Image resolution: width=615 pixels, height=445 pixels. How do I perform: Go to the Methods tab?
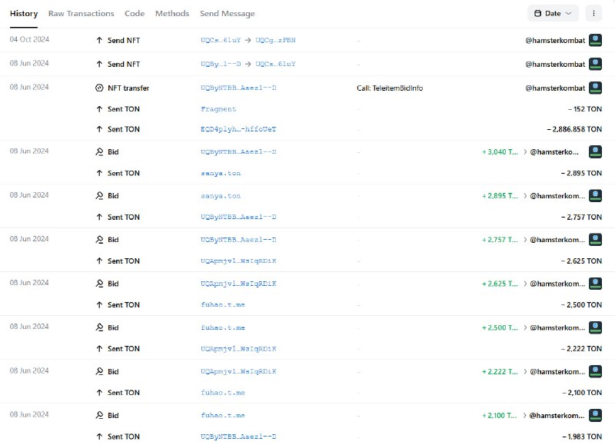[x=172, y=14]
